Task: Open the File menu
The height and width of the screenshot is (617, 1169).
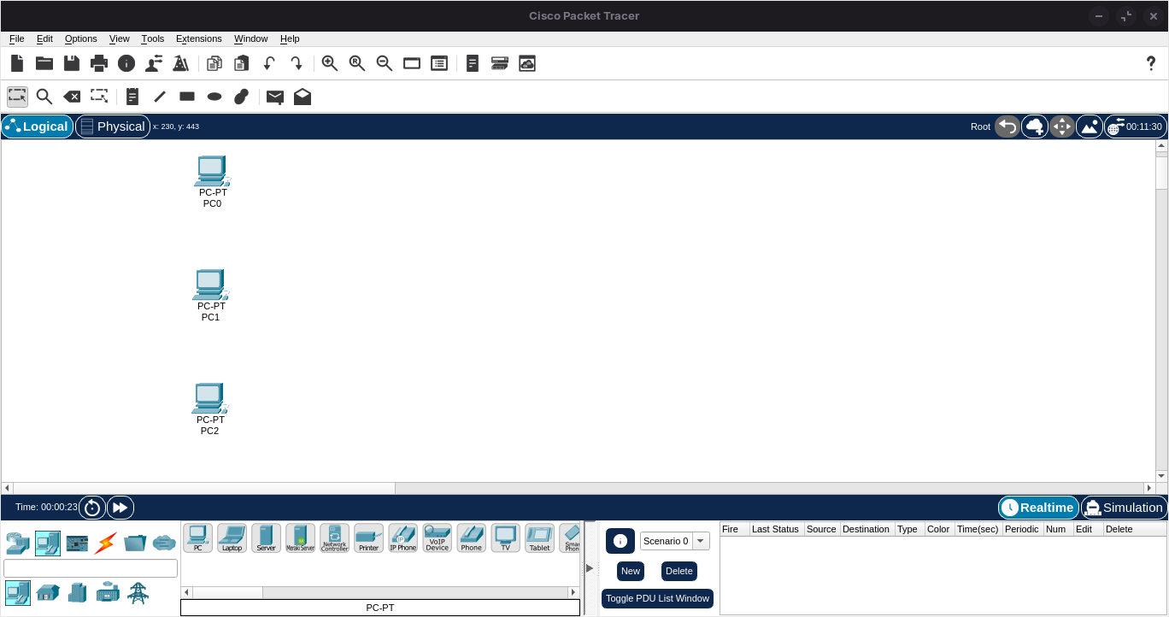Action: tap(17, 38)
